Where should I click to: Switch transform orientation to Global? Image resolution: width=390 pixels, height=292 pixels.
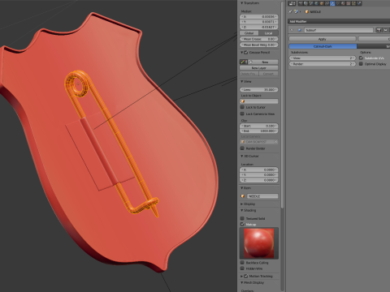(249, 33)
